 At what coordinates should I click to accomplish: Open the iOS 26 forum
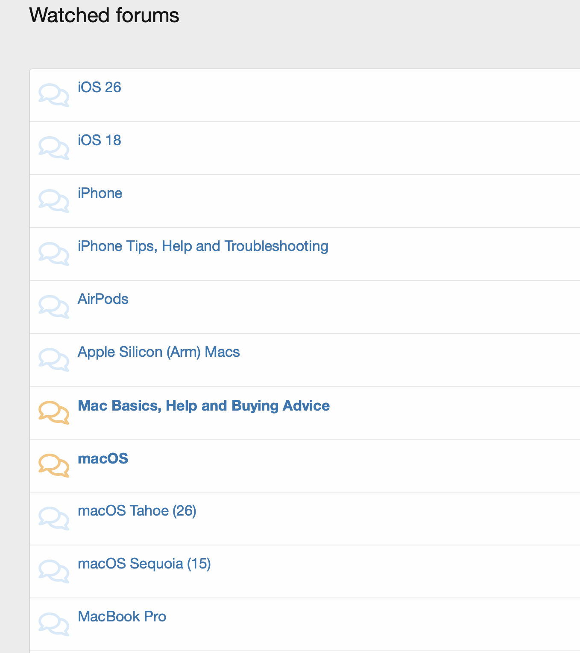100,87
